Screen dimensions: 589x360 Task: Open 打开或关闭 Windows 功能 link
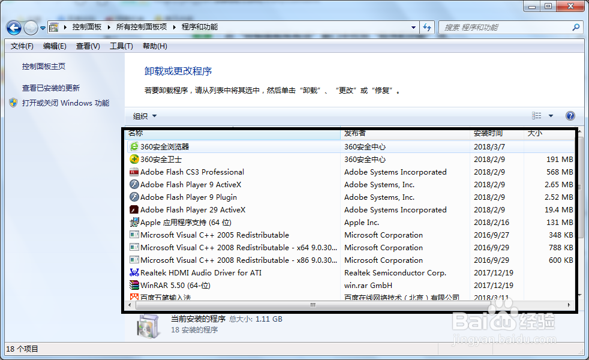[x=66, y=103]
